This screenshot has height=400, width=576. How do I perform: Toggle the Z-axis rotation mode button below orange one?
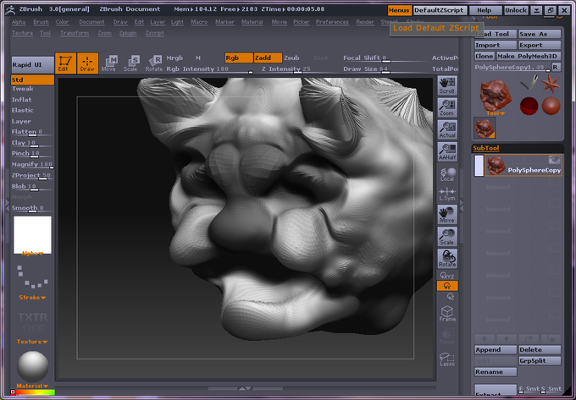tap(451, 297)
